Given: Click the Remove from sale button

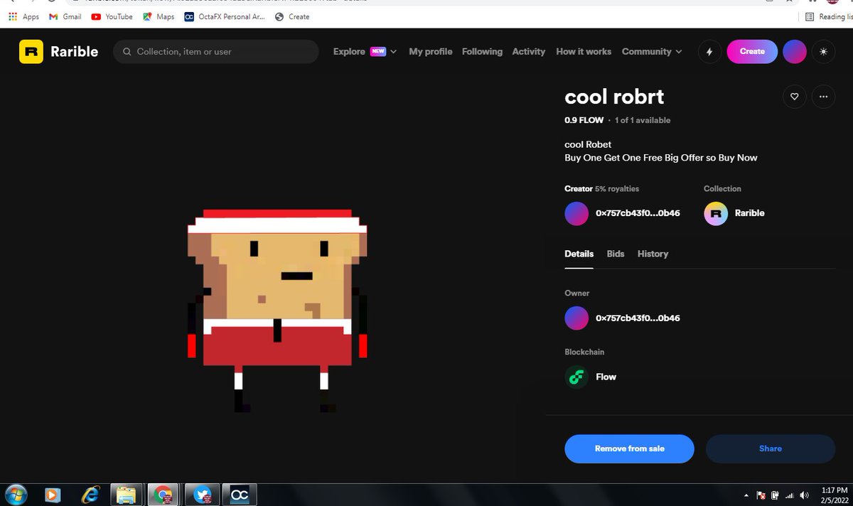Looking at the screenshot, I should coord(629,449).
